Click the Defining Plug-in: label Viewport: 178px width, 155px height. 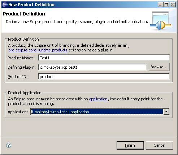(x=22, y=67)
